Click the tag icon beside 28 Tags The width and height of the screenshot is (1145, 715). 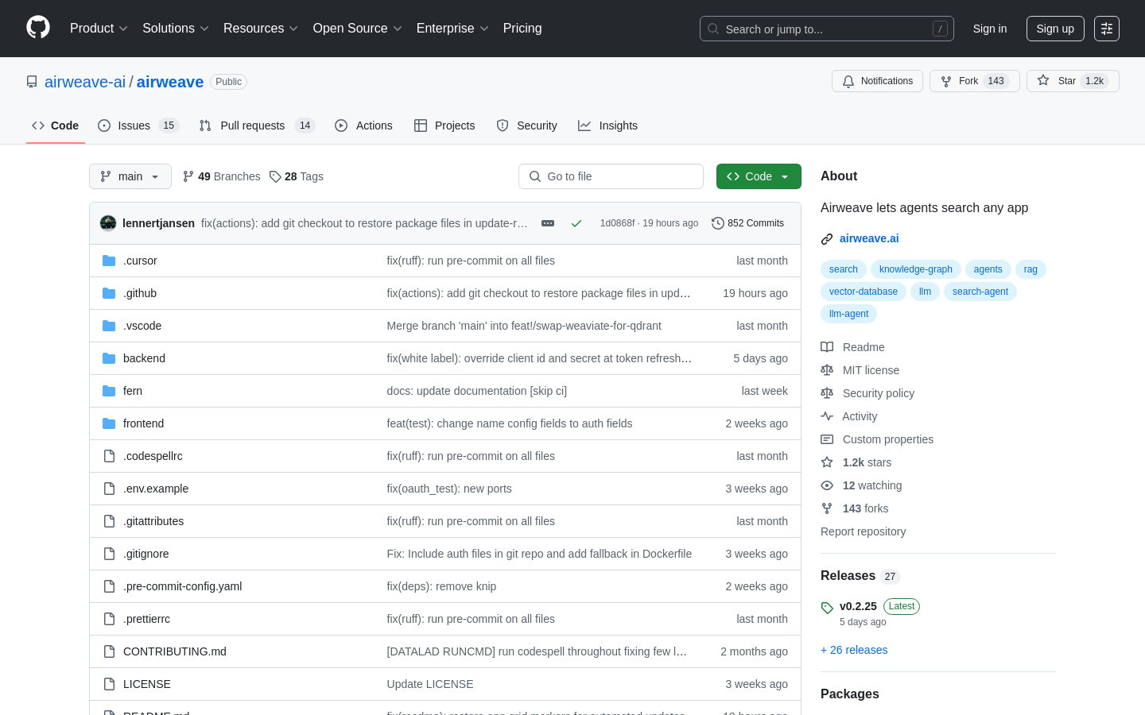coord(275,176)
